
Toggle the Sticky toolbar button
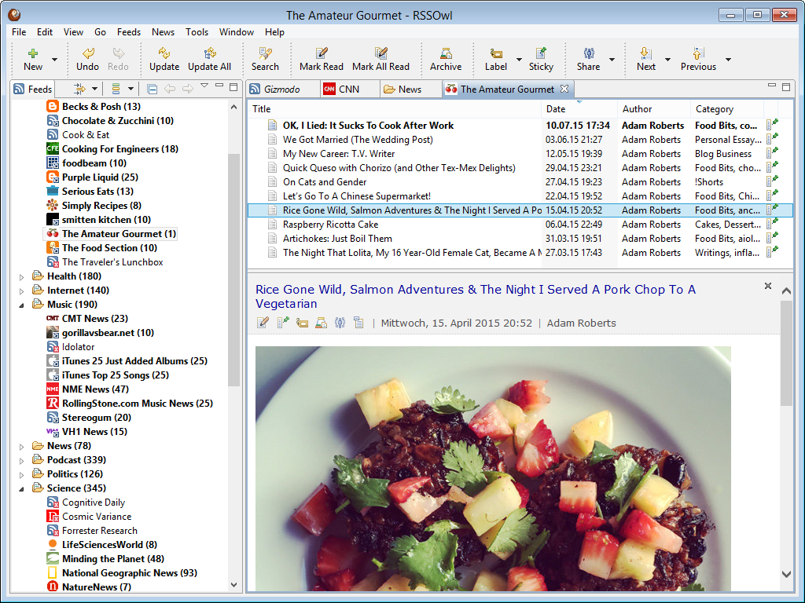pos(541,59)
